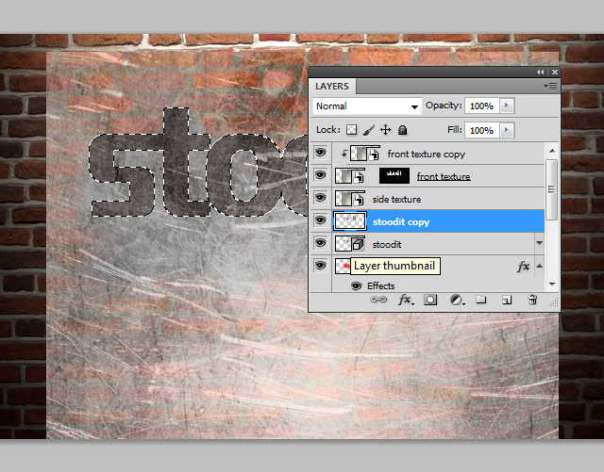Select the front texture layer name
Screen dimensions: 604x472
click(444, 176)
